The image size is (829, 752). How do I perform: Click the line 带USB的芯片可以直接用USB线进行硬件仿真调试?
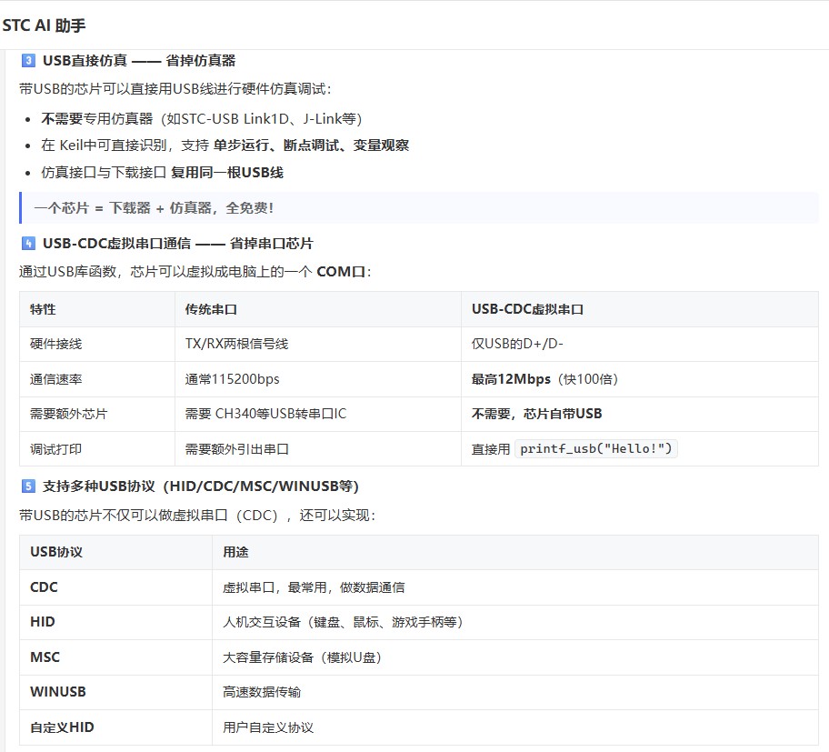coord(175,89)
